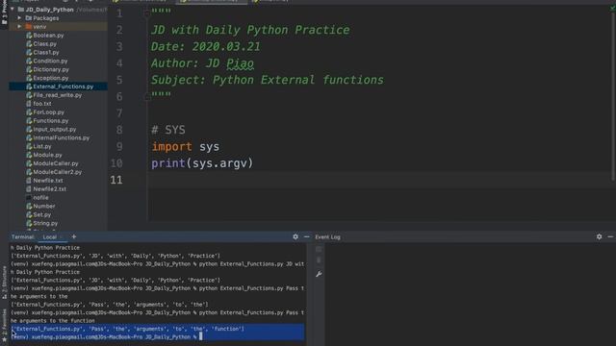The height and width of the screenshot is (346, 616).
Task: Click 'Author: JD Piao' in the docstring
Action: 203,63
